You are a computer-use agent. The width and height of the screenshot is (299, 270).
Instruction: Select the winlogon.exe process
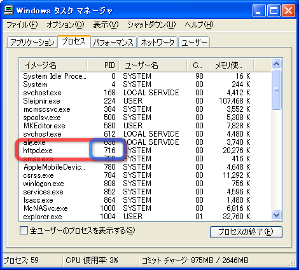click(145, 184)
